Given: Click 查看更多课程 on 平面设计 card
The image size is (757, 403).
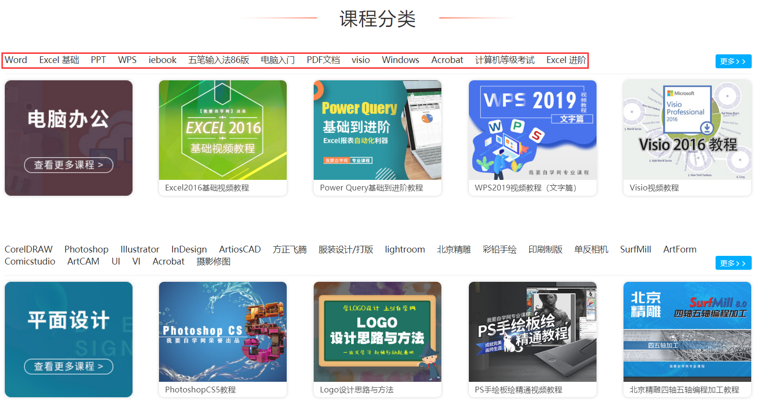Looking at the screenshot, I should pos(68,366).
